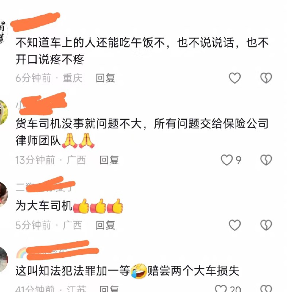The image size is (287, 292).
Task: Reply to the 5分钟前 Guangxi comment
Action: tap(105, 225)
